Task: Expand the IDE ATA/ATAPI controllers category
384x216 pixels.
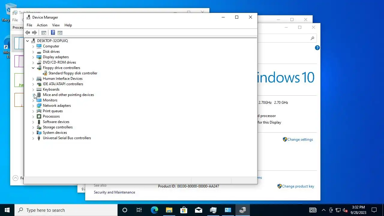Action: [x=33, y=84]
